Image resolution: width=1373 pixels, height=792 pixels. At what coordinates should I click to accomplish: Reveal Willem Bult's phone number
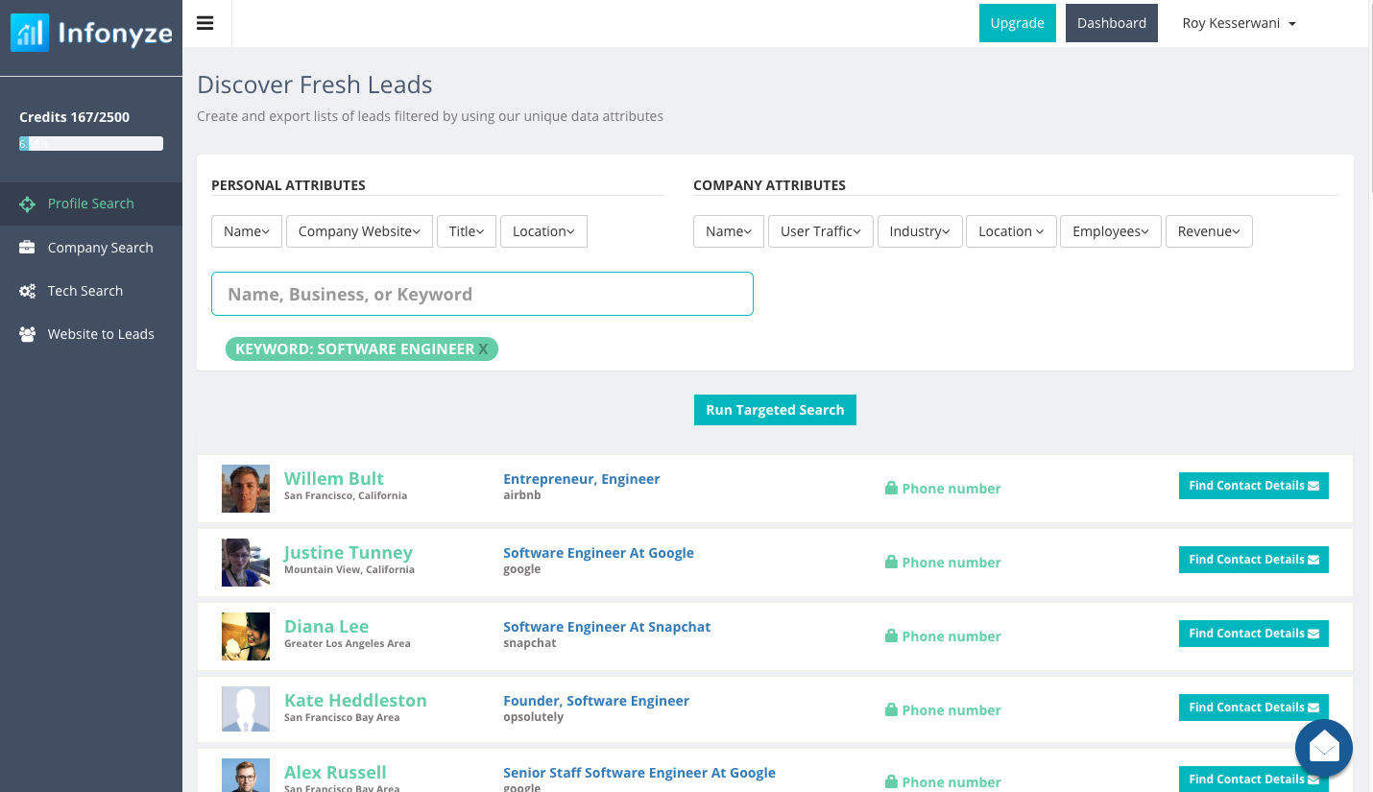pyautogui.click(x=943, y=489)
